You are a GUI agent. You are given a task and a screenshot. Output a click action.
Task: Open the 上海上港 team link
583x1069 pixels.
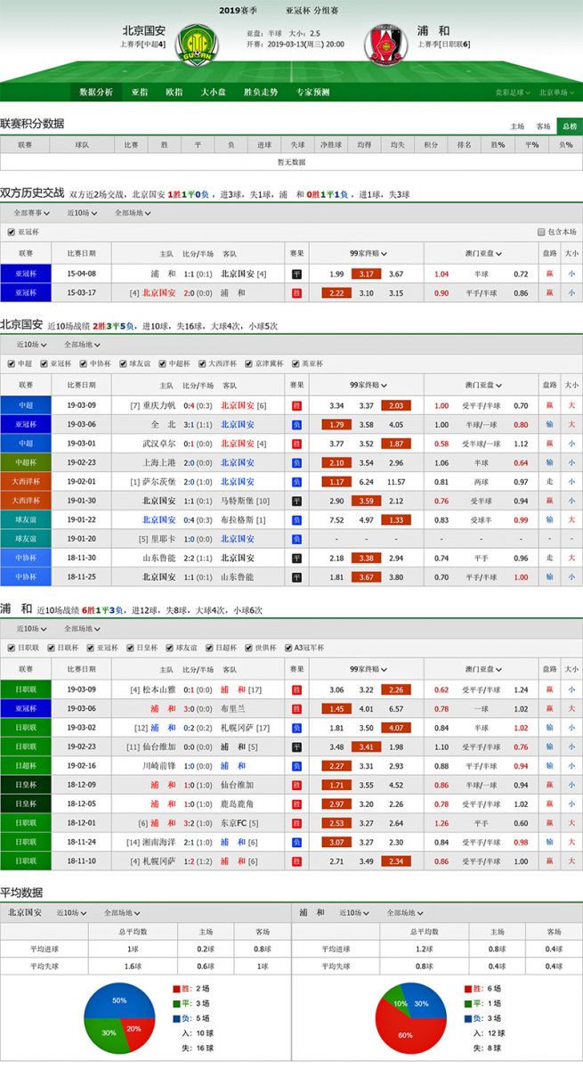[x=160, y=462]
